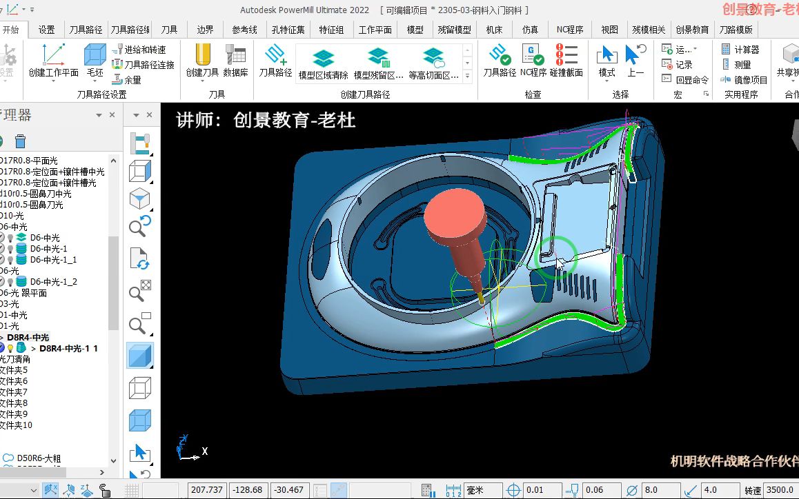Toggle lightbulb visibility for D6-中光-1_2
Screen dimensions: 799x499
(10, 282)
